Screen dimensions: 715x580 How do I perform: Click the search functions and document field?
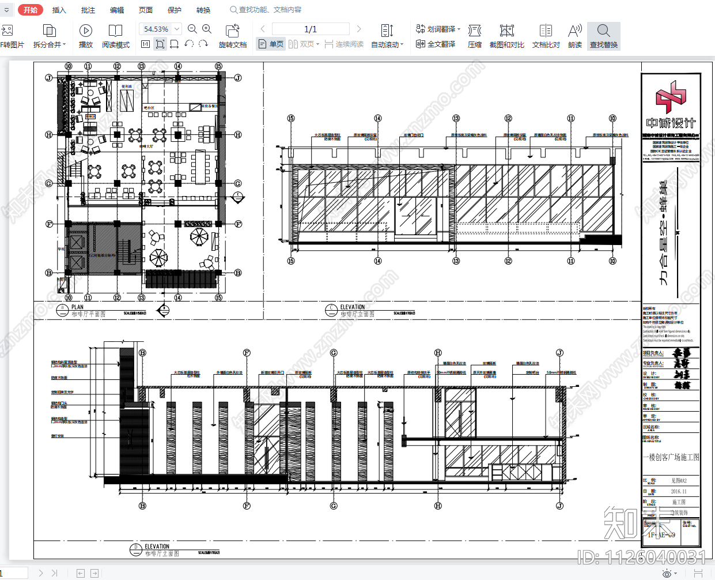pyautogui.click(x=266, y=10)
